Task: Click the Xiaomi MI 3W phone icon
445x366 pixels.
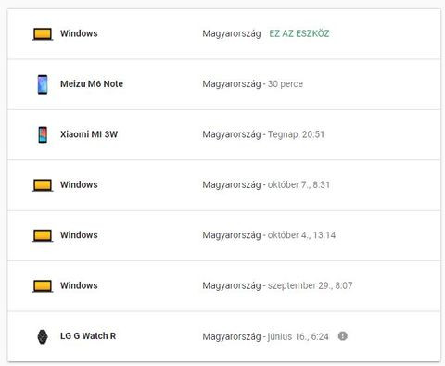Action: pos(43,134)
